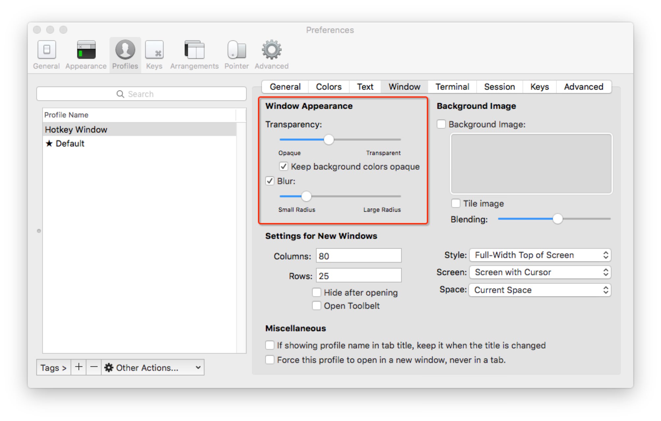Open the Screen with Cursor dropdown

pos(540,272)
